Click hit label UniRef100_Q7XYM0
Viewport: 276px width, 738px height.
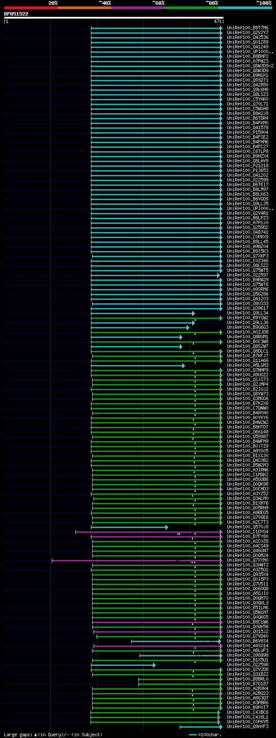pos(248,560)
